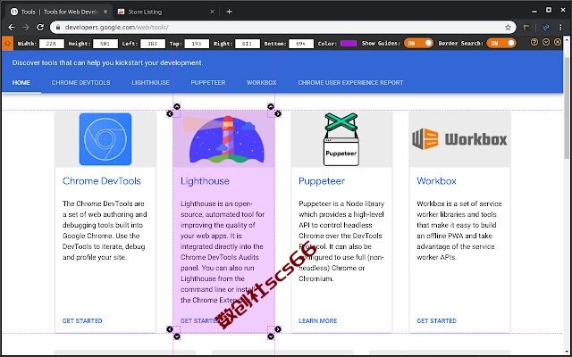This screenshot has width=572, height=357.
Task: Click top-left left-arrow resize handle of ruler
Action: [170, 113]
